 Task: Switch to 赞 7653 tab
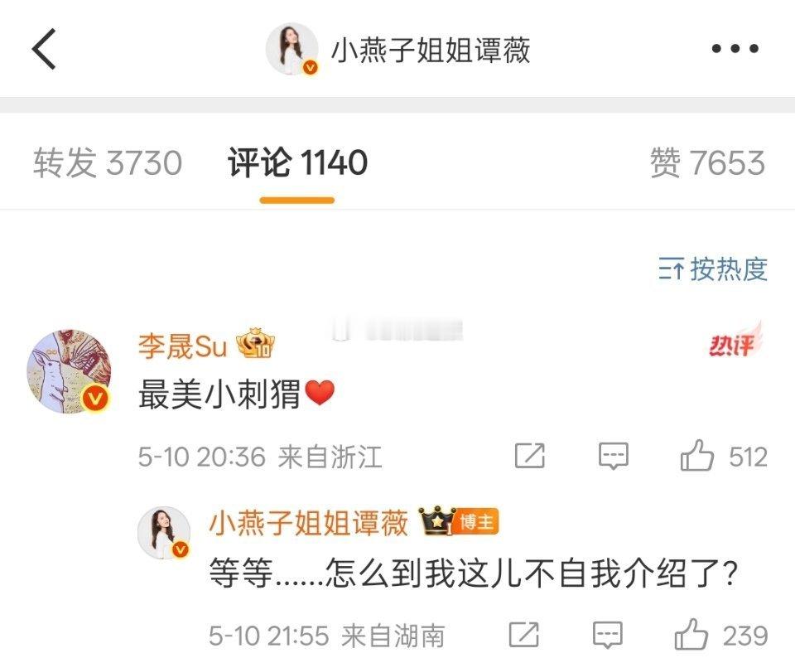[707, 163]
